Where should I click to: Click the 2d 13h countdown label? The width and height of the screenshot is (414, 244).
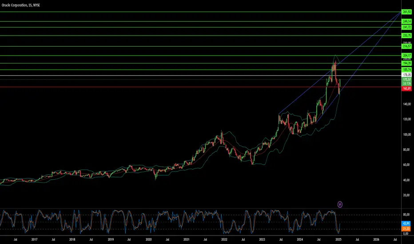[407, 83]
